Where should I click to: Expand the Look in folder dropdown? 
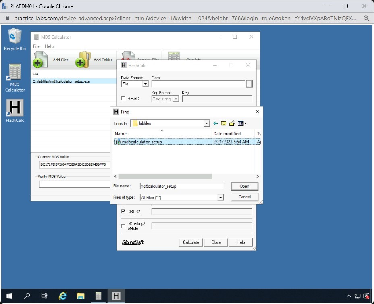click(x=207, y=123)
